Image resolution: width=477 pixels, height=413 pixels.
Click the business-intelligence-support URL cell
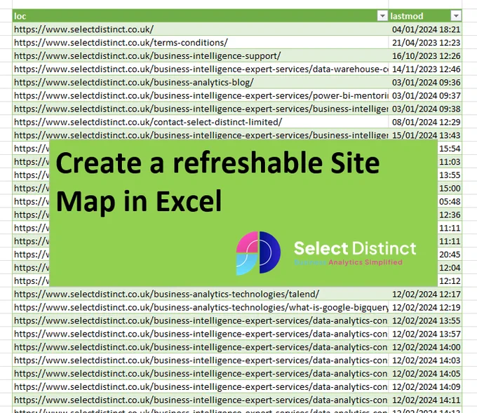(200, 55)
